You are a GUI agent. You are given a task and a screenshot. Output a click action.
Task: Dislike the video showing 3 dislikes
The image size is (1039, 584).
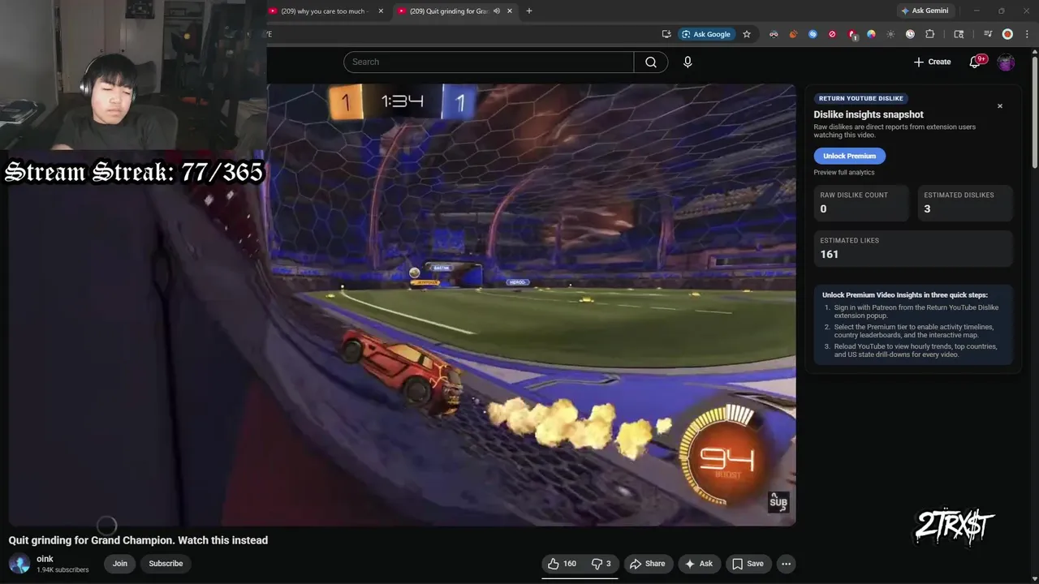601,564
